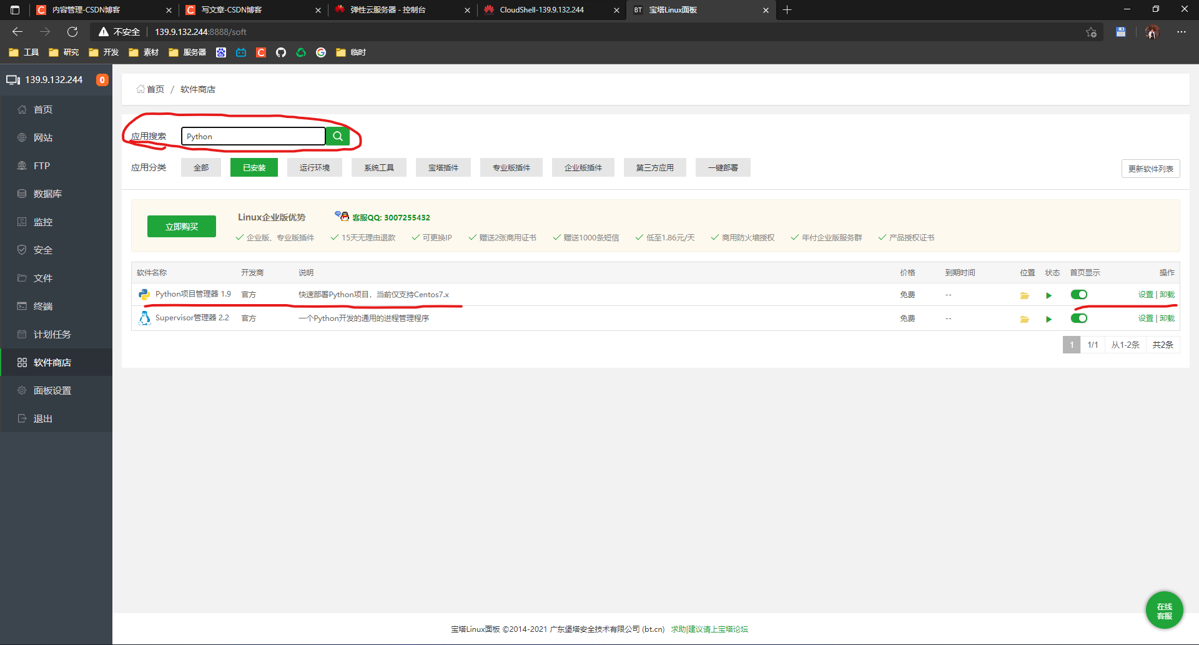Open the 工具 bookmarks folder
The image size is (1199, 645).
[24, 52]
